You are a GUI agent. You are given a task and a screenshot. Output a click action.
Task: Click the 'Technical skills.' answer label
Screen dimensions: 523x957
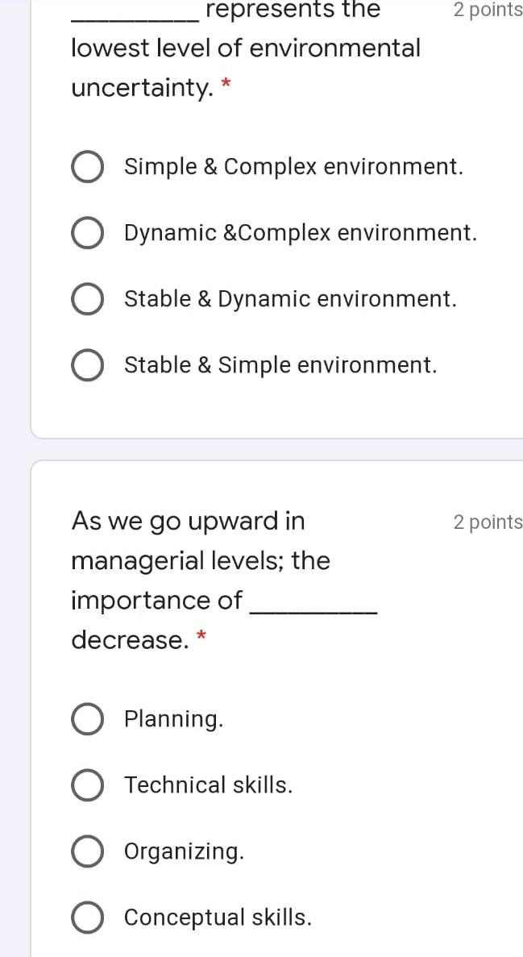(208, 785)
